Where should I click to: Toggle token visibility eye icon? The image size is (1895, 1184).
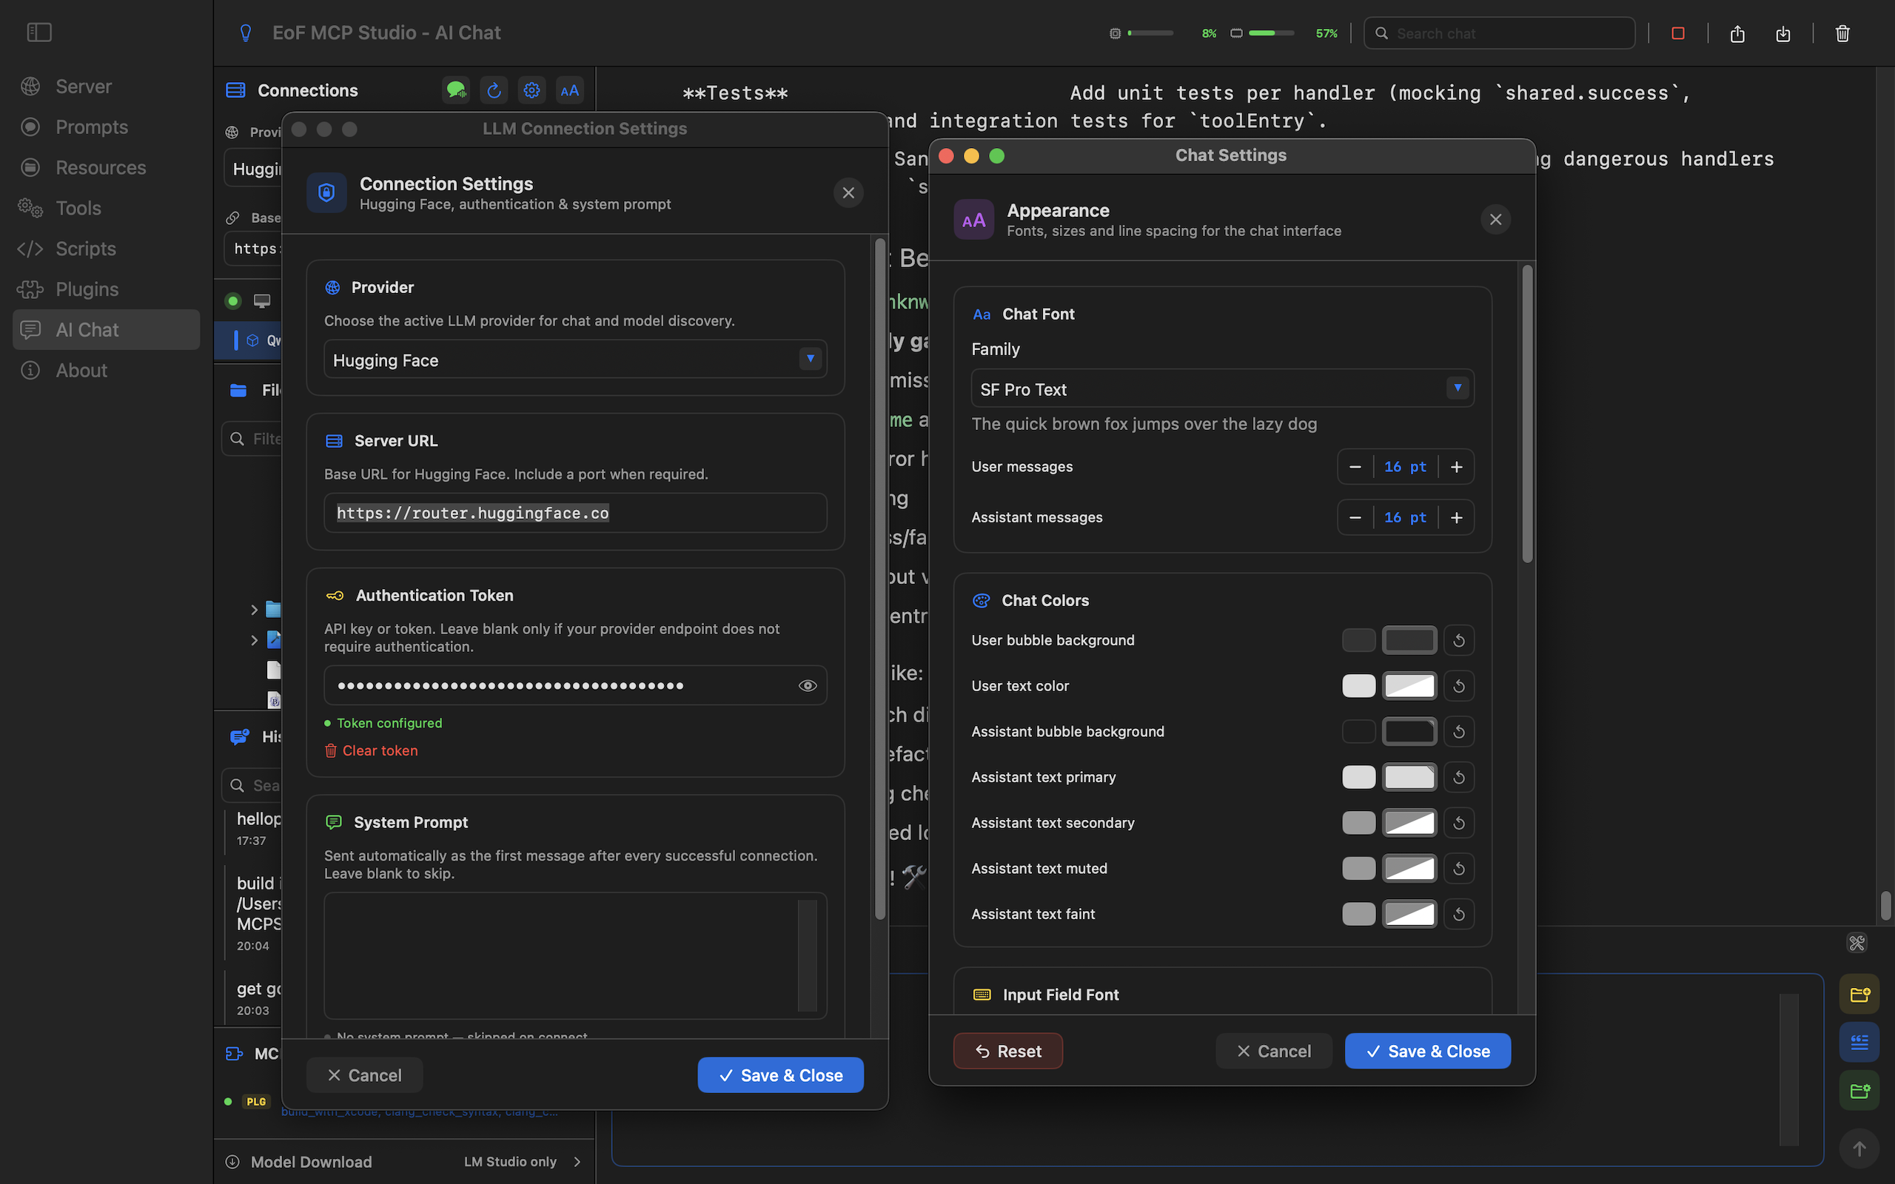coord(808,685)
